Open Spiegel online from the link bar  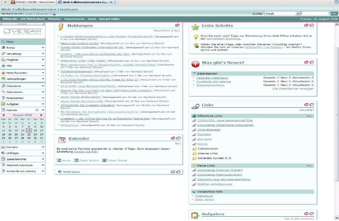coord(109,19)
